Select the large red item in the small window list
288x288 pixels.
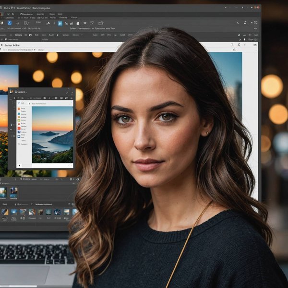click(x=19, y=128)
